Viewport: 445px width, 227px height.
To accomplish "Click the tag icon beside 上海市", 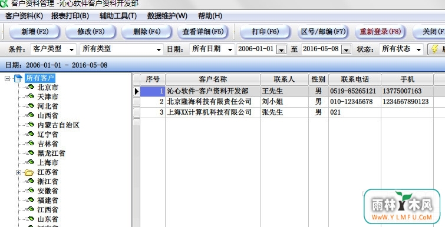I will click(31, 162).
